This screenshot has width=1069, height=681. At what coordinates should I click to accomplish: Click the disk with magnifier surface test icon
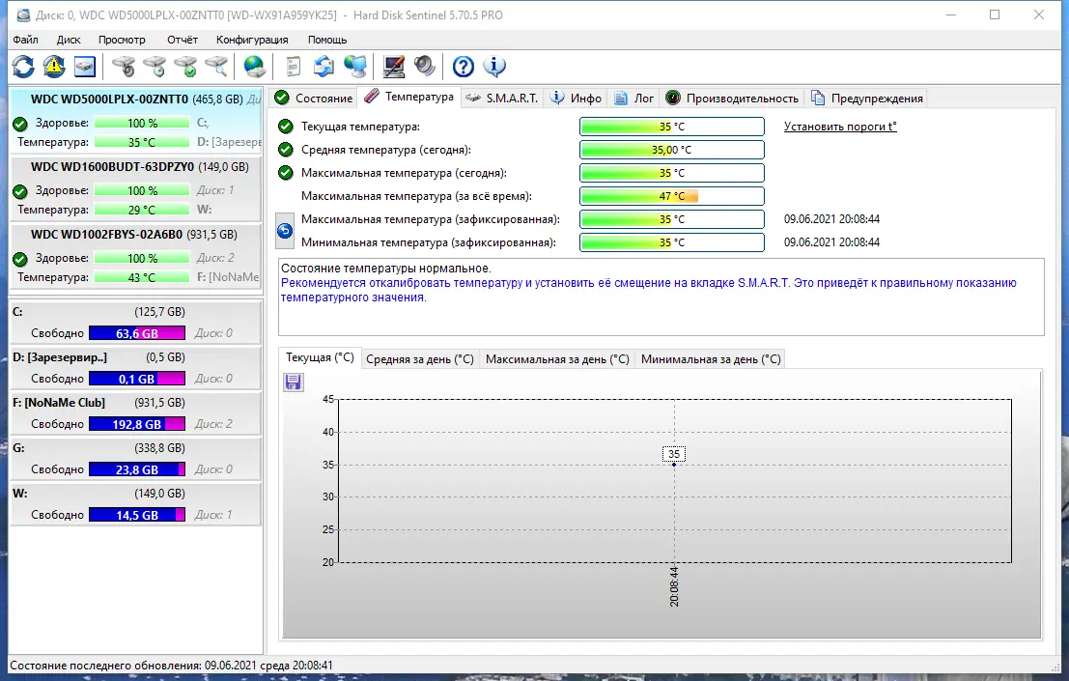coord(217,66)
